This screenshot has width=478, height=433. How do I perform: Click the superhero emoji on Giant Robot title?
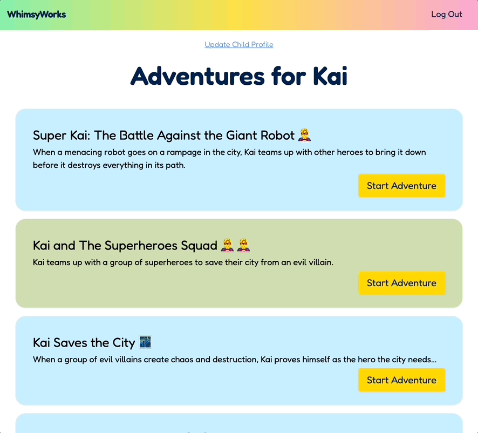click(305, 135)
